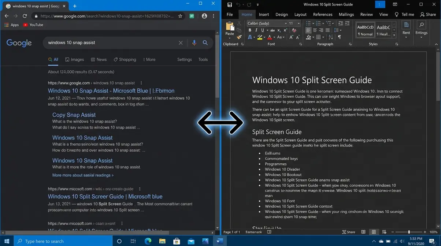This screenshot has height=246, width=441.
Task: Open a new Chrome tab
Action: coord(75,6)
